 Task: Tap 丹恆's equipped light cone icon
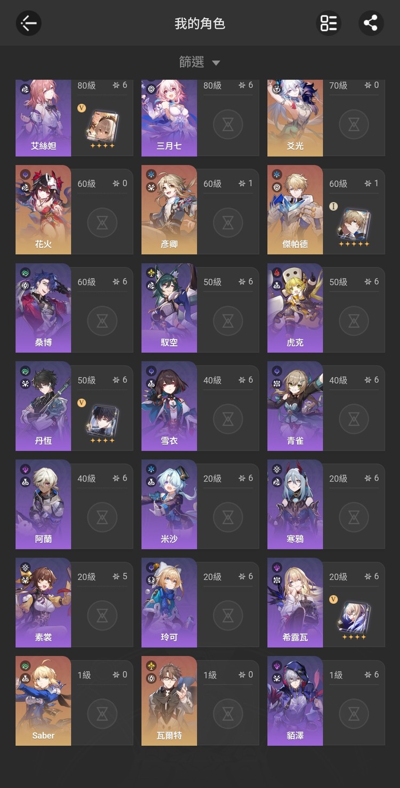(x=102, y=421)
